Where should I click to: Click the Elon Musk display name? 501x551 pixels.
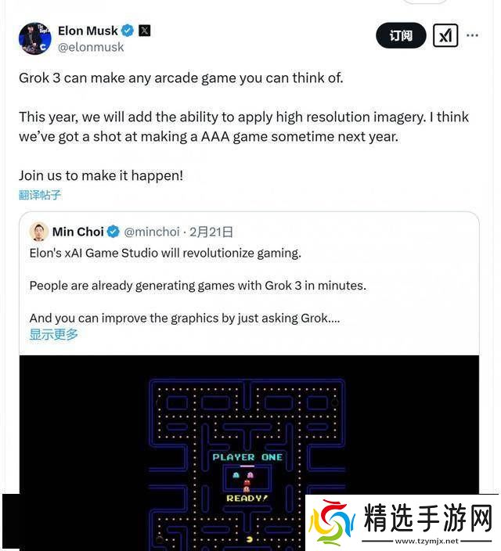pyautogui.click(x=88, y=31)
